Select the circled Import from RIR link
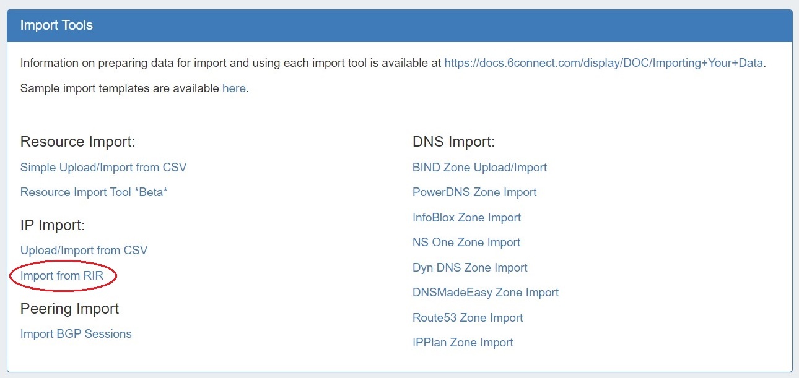 62,276
